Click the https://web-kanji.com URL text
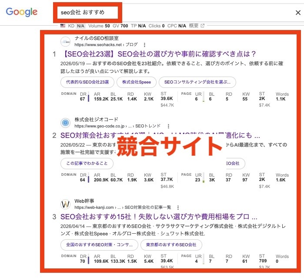 click(94, 208)
